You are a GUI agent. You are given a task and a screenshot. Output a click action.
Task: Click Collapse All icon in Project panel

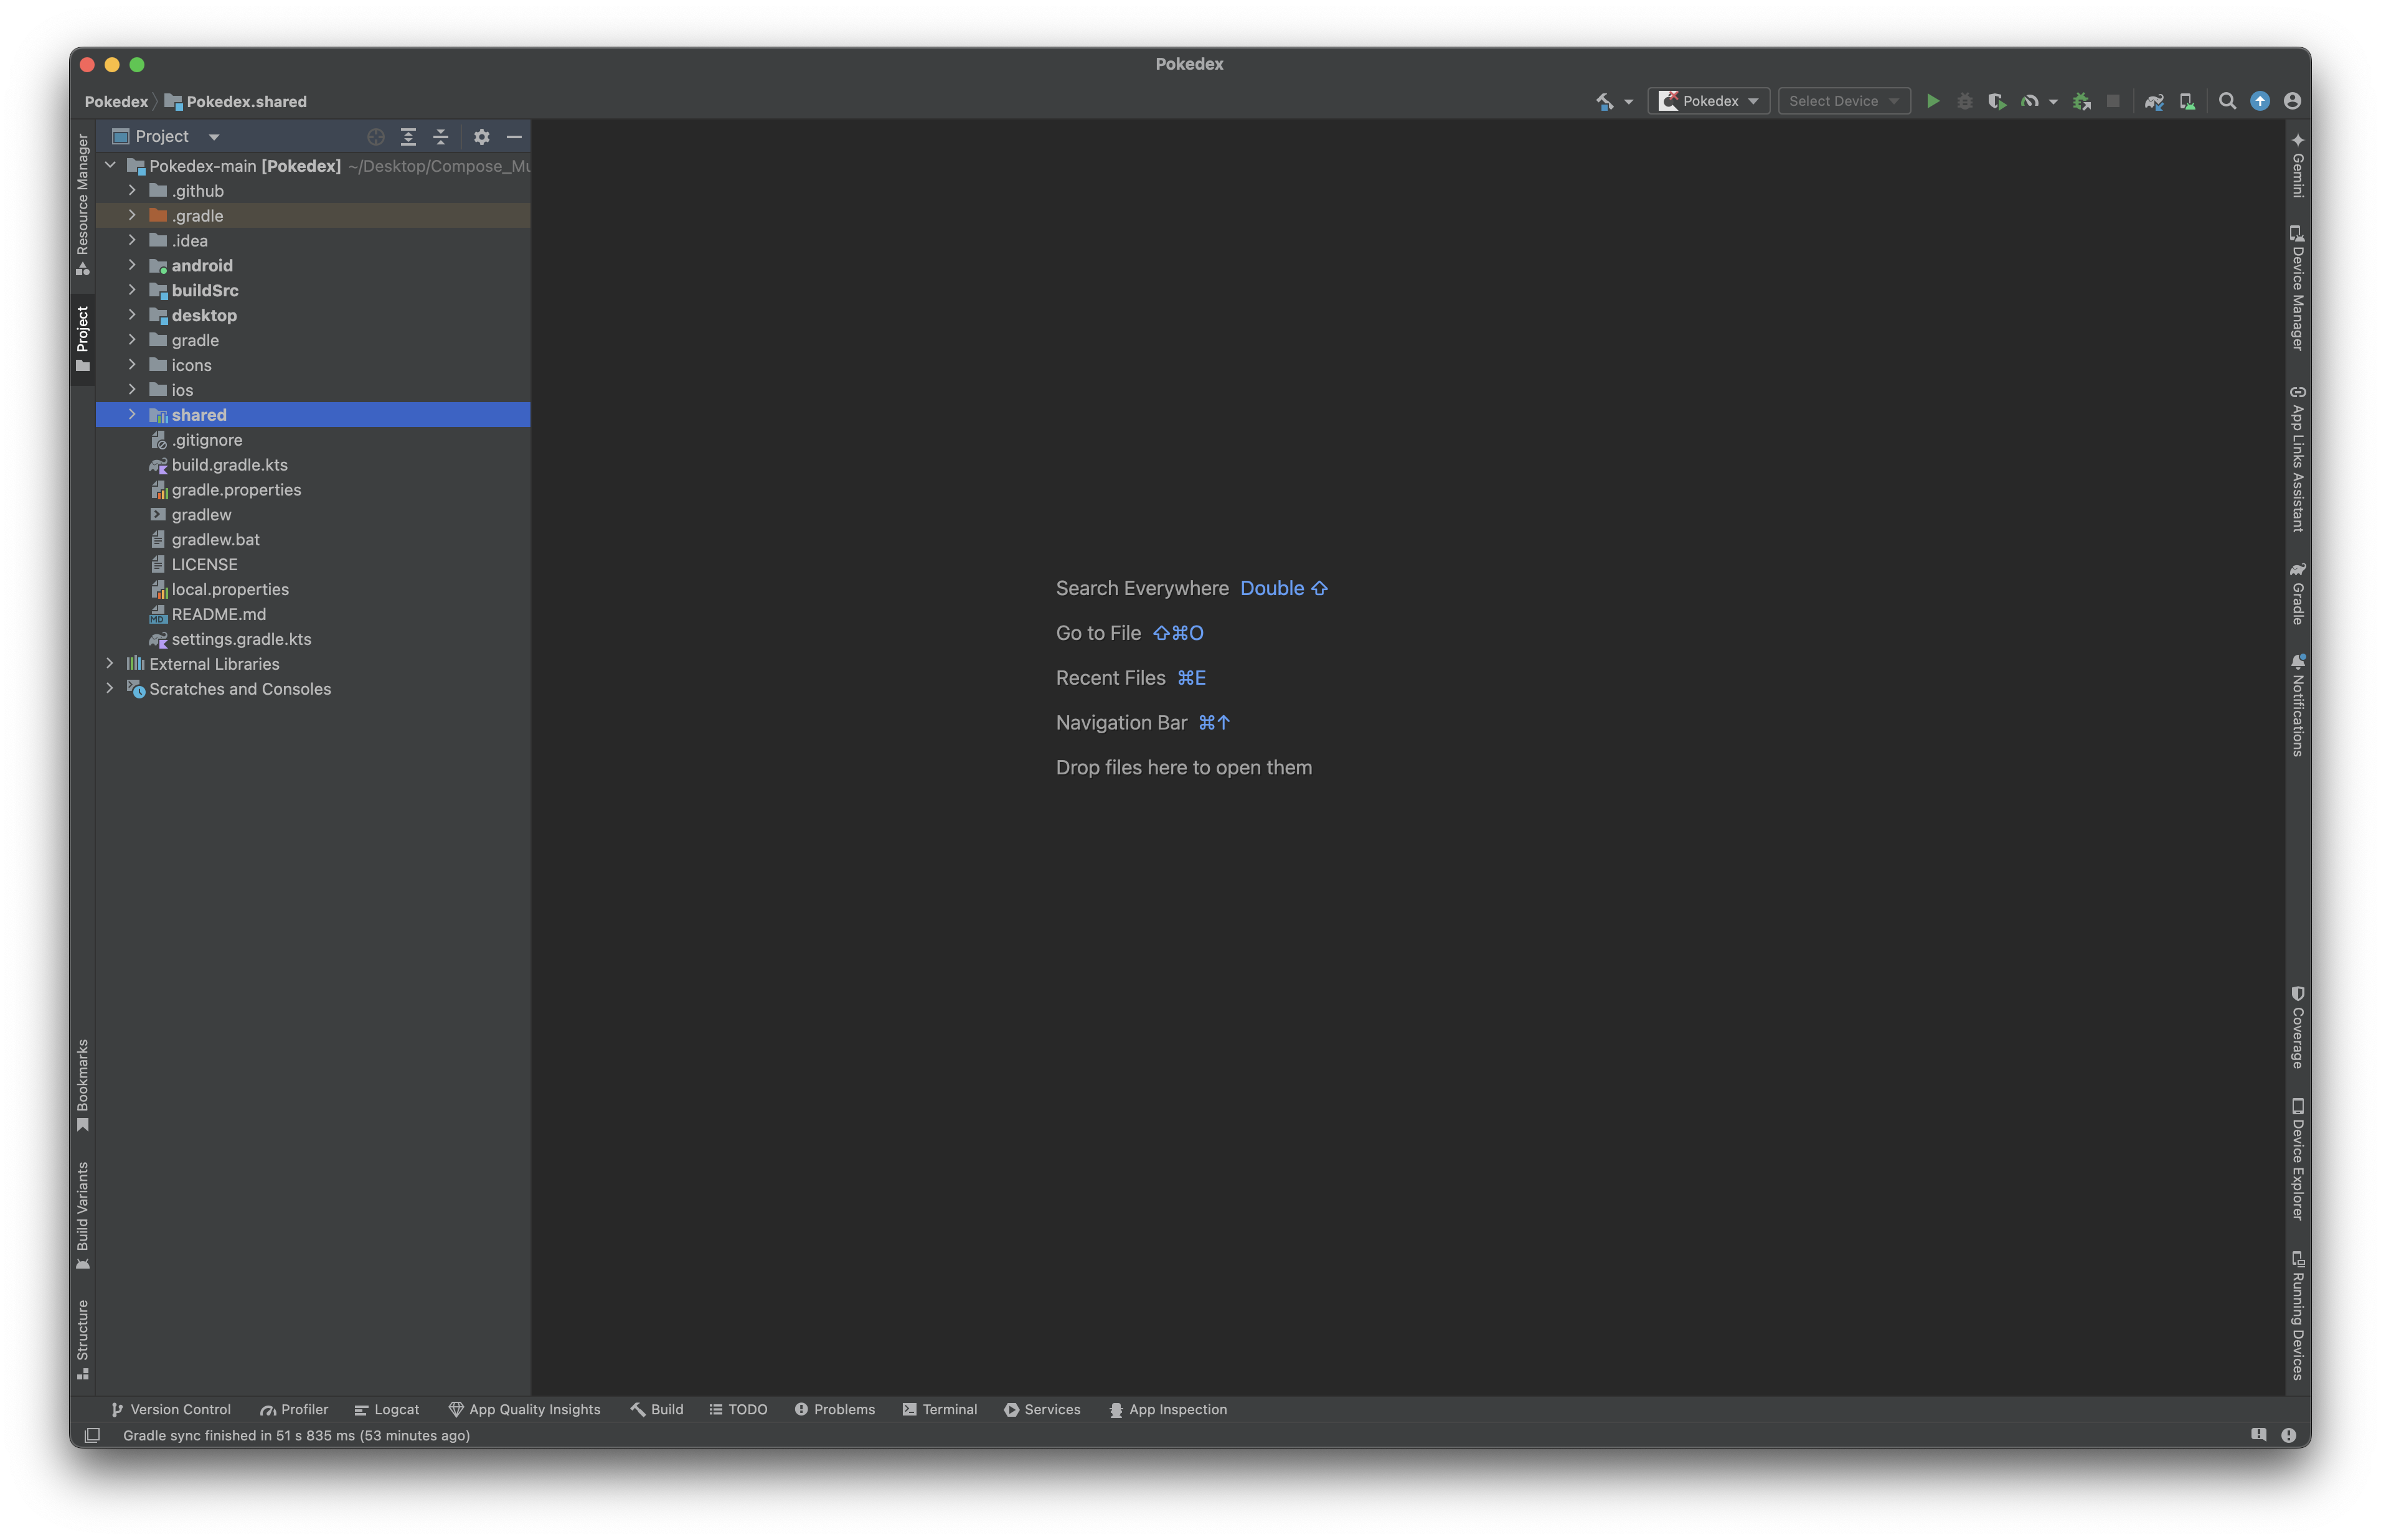pos(440,137)
